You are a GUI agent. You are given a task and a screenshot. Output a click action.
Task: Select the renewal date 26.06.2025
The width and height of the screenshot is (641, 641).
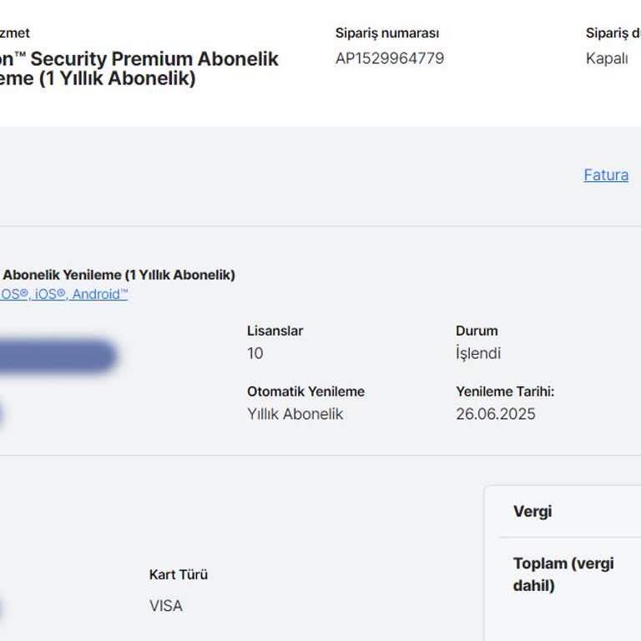coord(496,414)
